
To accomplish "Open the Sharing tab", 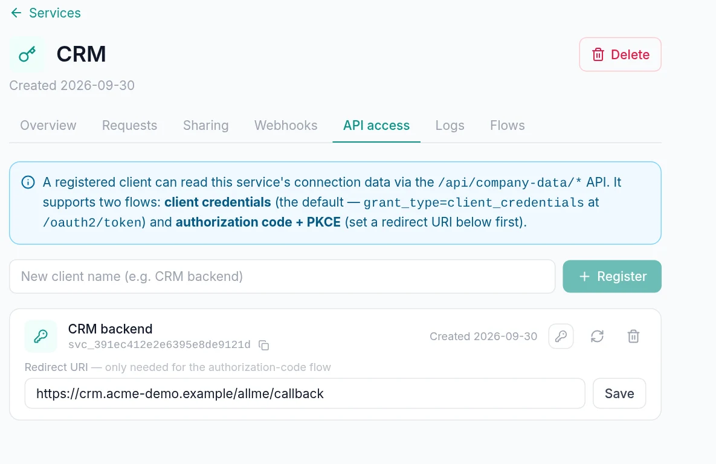I will click(x=206, y=125).
